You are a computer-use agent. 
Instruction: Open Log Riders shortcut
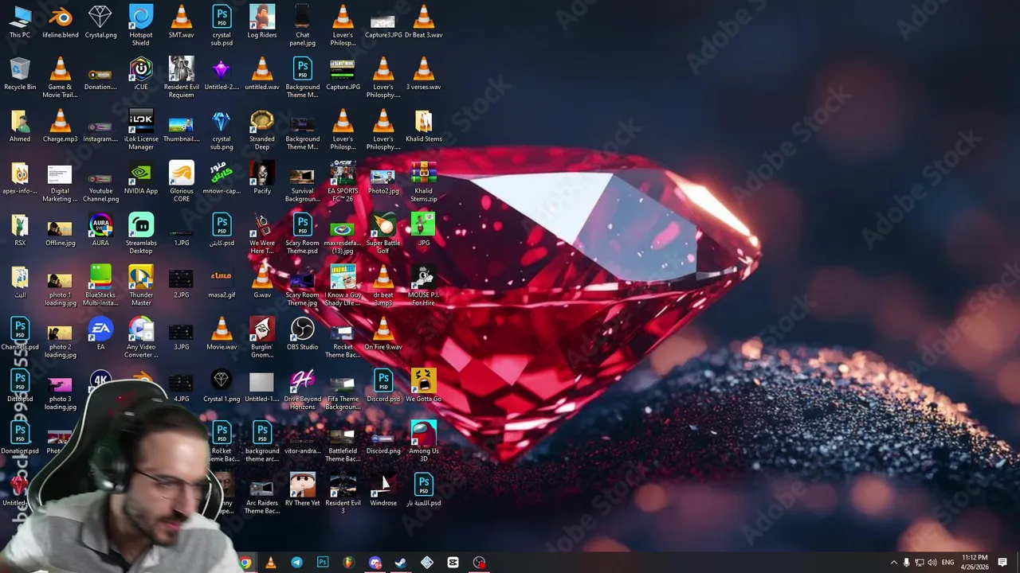click(262, 22)
